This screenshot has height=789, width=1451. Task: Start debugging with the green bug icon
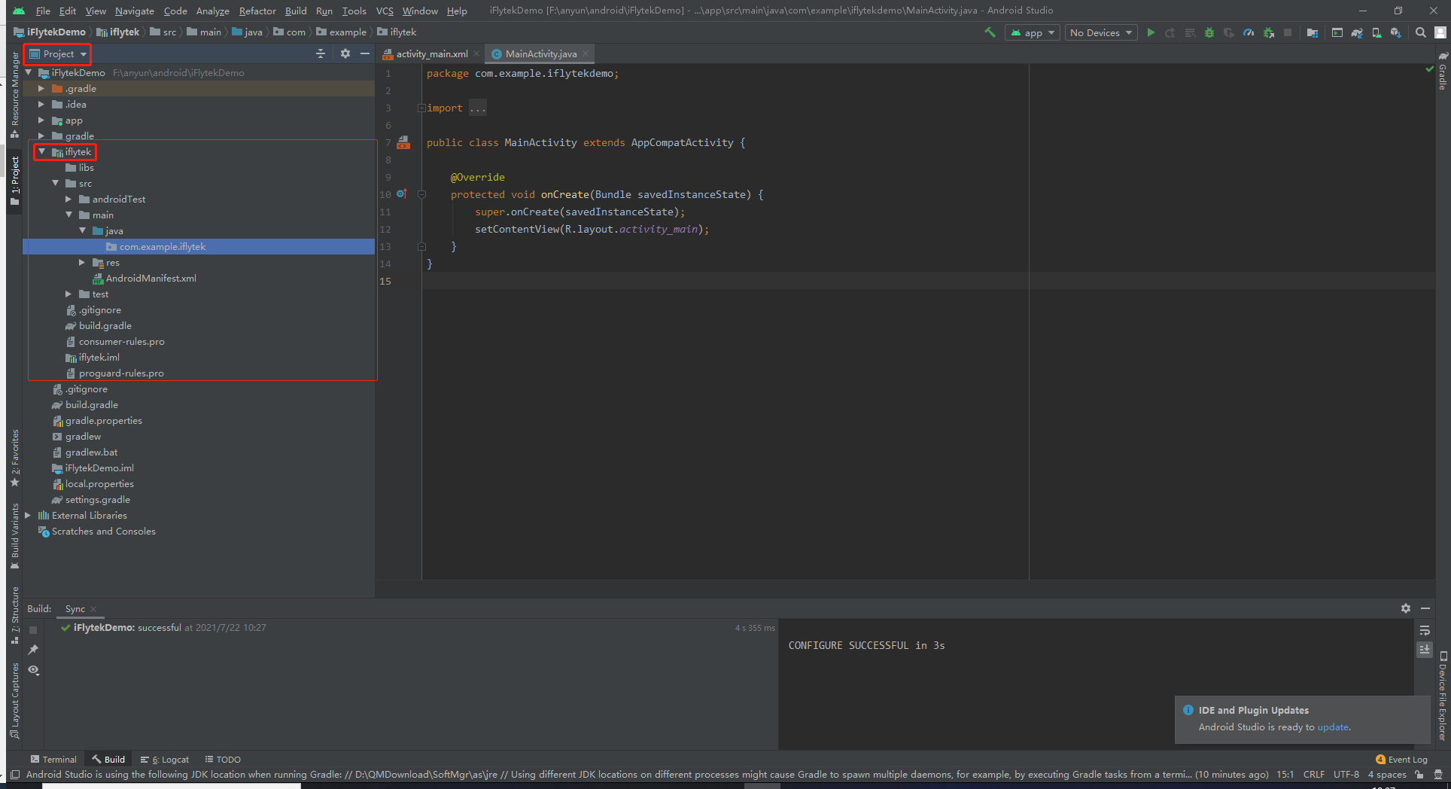point(1209,32)
